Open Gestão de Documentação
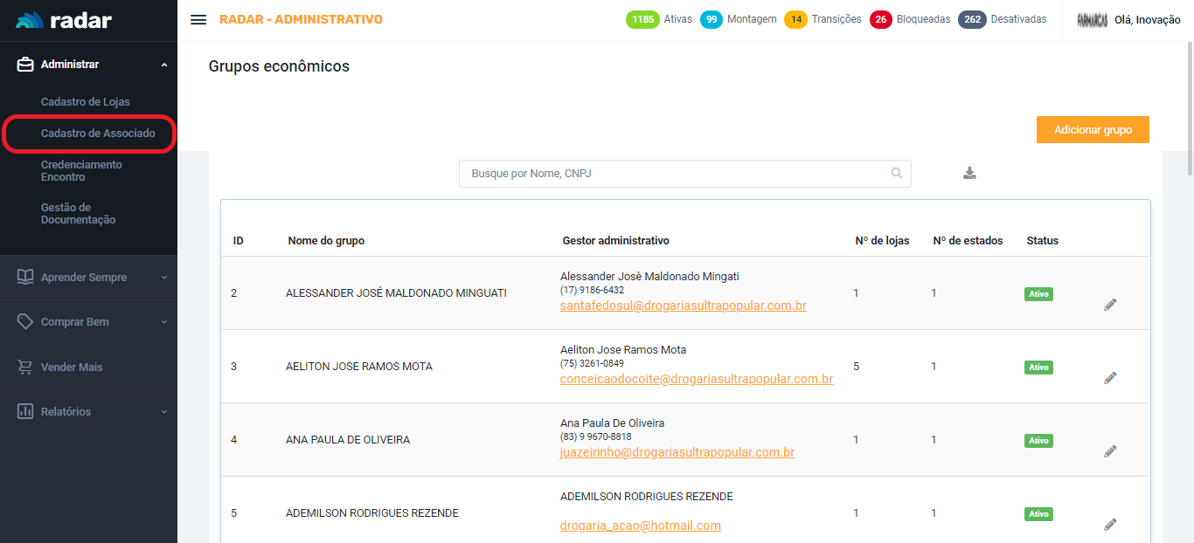The height and width of the screenshot is (543, 1194). tap(78, 214)
